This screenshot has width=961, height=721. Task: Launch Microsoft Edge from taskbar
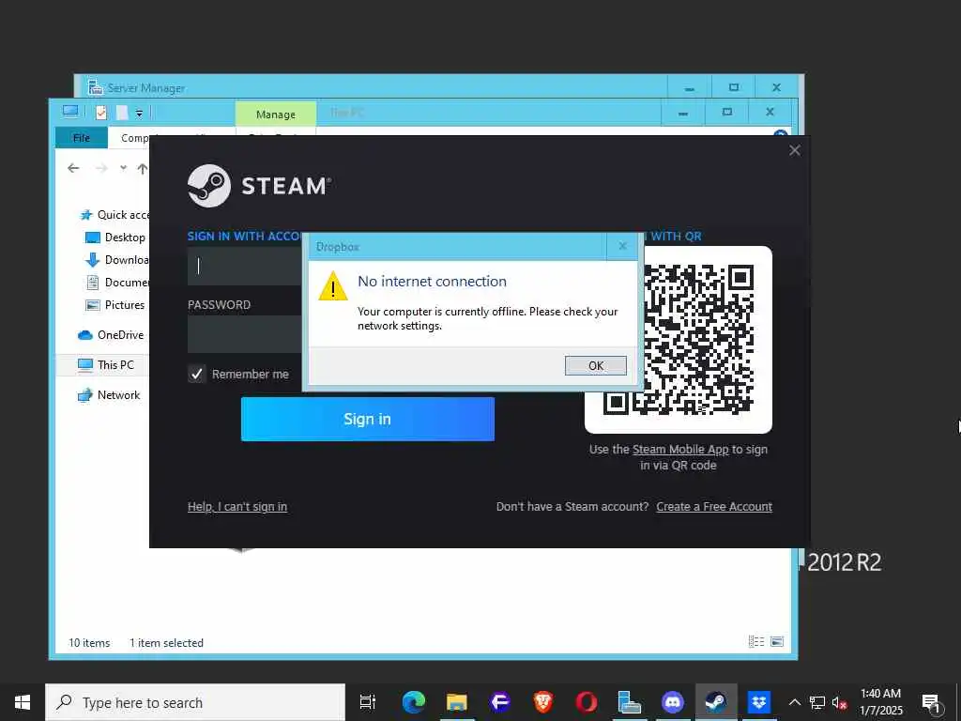[x=414, y=702]
